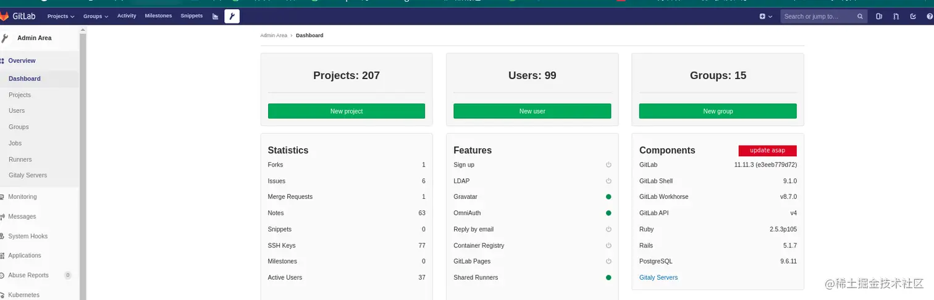This screenshot has width=934, height=300.
Task: Click GitLab version 11.11.3 (e3eeb779d72)
Action: [x=765, y=165]
